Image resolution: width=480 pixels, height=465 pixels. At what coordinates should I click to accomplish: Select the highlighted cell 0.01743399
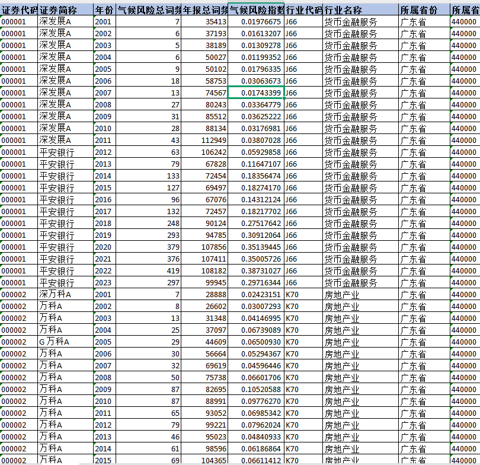pos(256,93)
